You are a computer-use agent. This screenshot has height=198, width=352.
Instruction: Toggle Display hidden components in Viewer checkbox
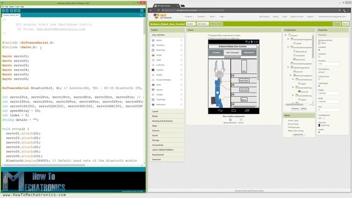[209, 35]
